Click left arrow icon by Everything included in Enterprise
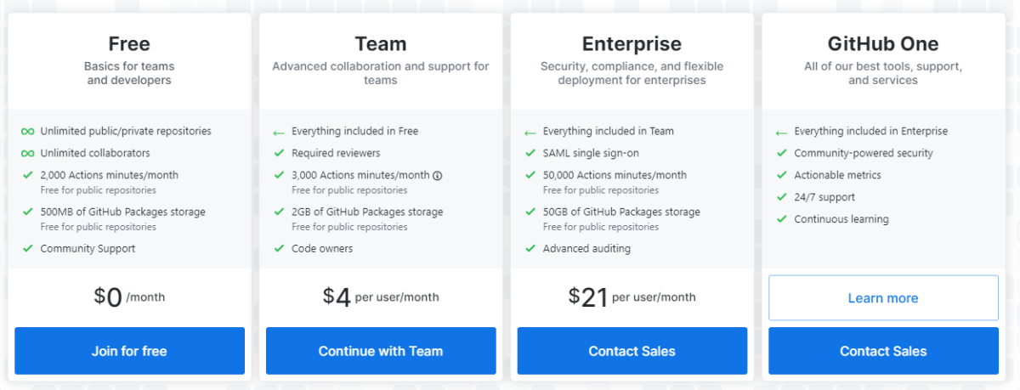The height and width of the screenshot is (390, 1020). 781,133
